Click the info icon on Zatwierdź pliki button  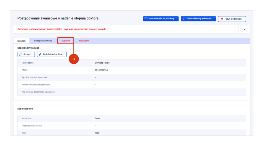[x=146, y=19]
